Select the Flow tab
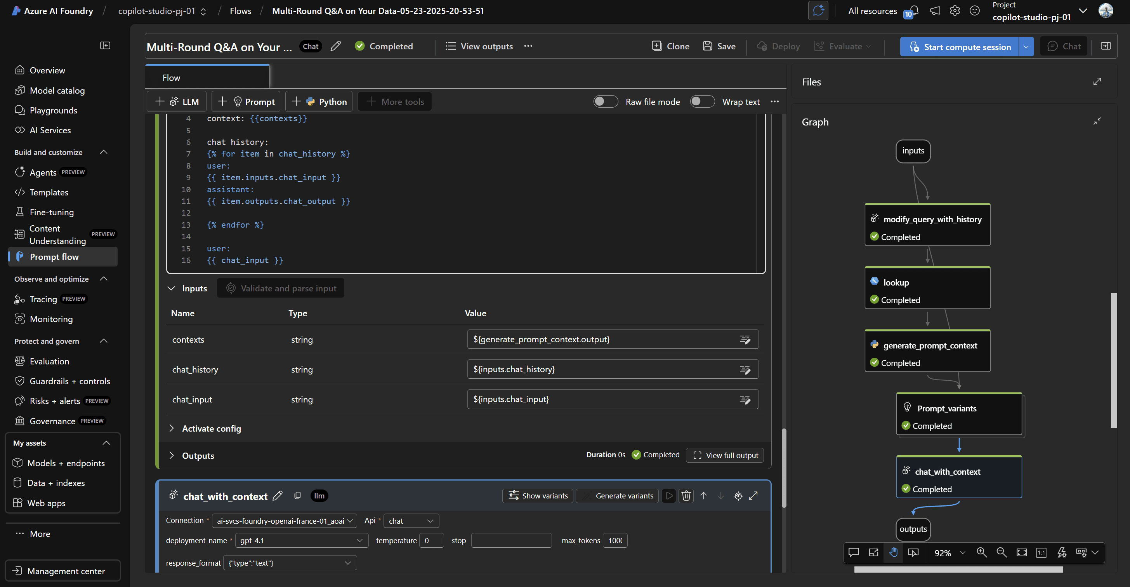Image resolution: width=1130 pixels, height=587 pixels. coord(207,77)
